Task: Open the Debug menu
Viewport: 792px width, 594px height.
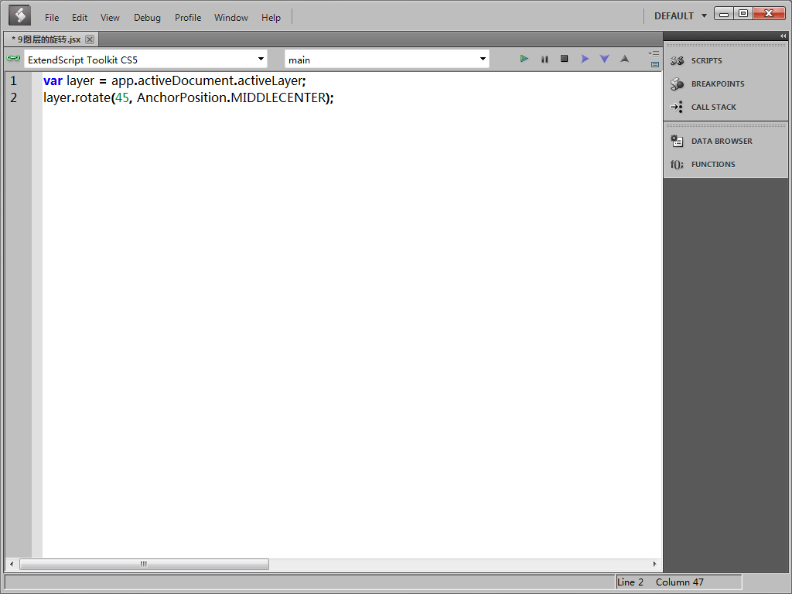Action: pyautogui.click(x=147, y=18)
